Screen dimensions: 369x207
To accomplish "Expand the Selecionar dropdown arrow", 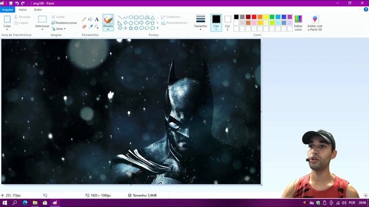I will (42, 29).
